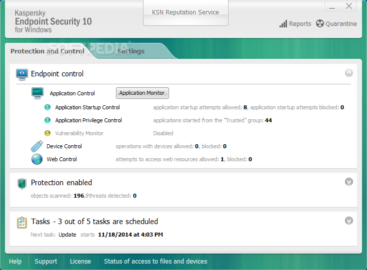Switch to the Settings tab
The image size is (367, 270).
[x=131, y=51]
